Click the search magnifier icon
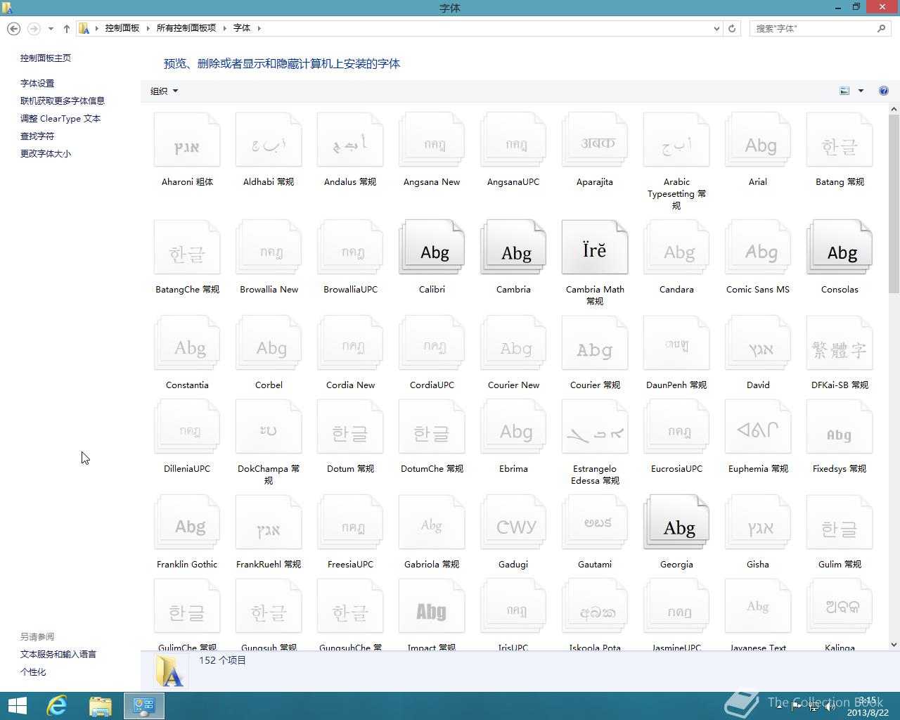The height and width of the screenshot is (720, 900). point(882,28)
